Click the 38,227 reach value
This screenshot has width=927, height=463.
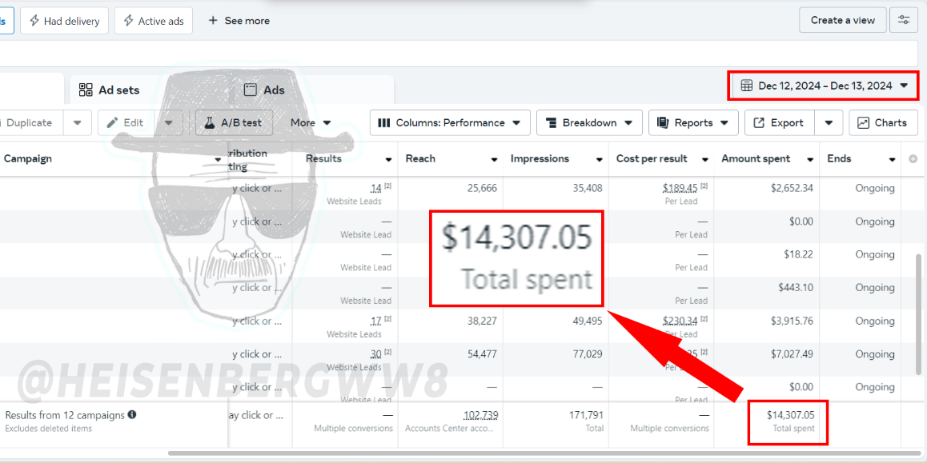pyautogui.click(x=480, y=321)
